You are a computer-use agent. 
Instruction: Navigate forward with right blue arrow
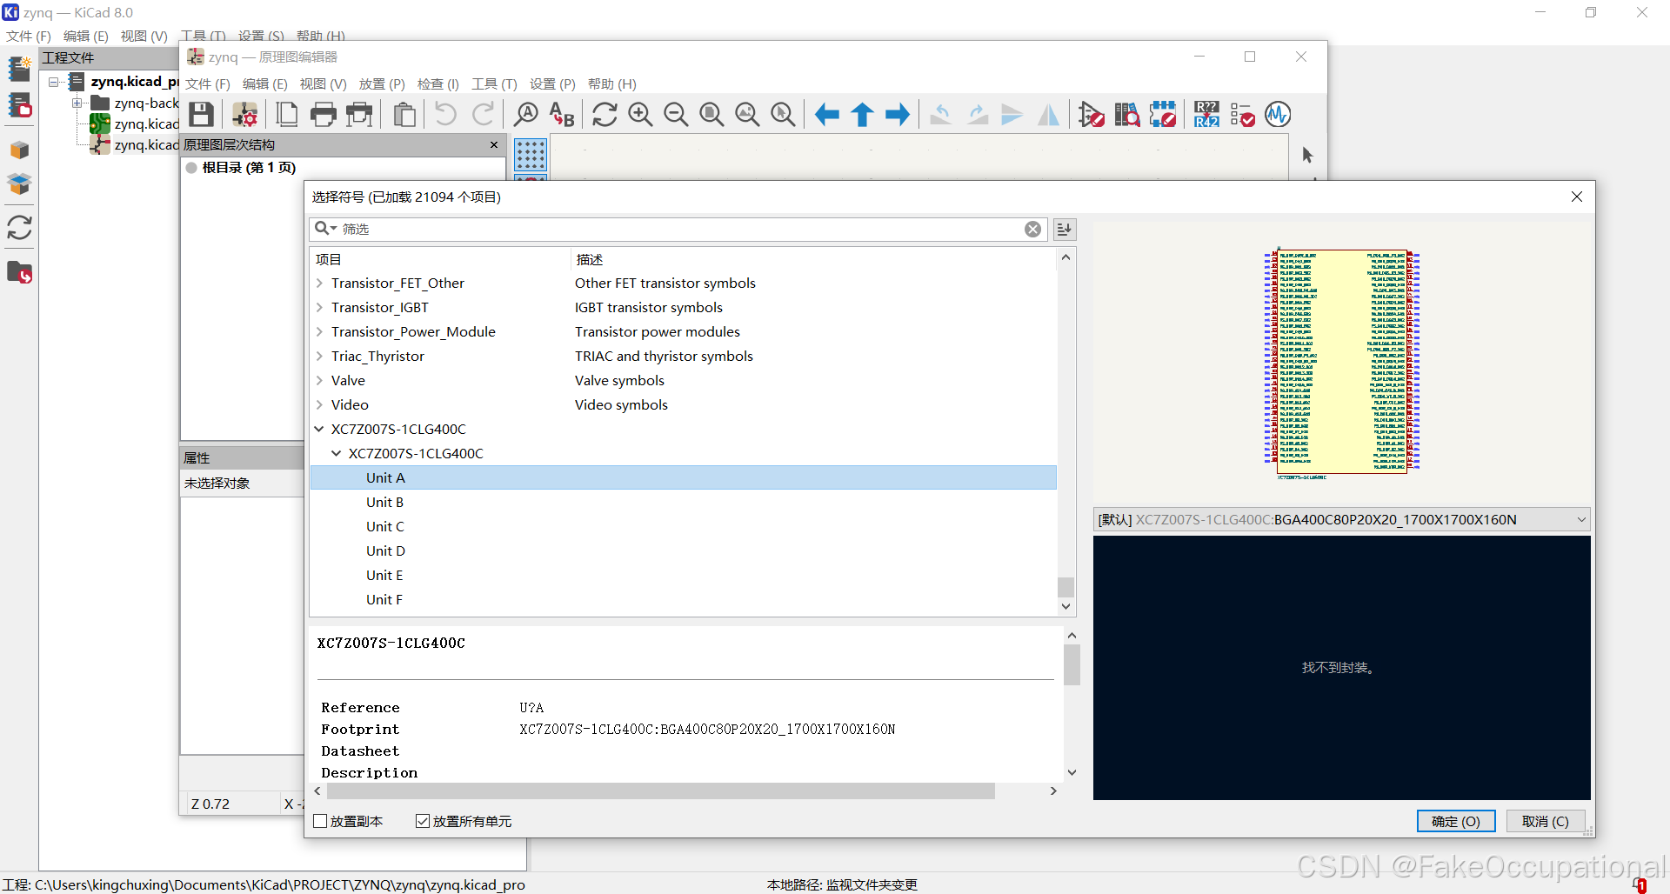tap(898, 115)
